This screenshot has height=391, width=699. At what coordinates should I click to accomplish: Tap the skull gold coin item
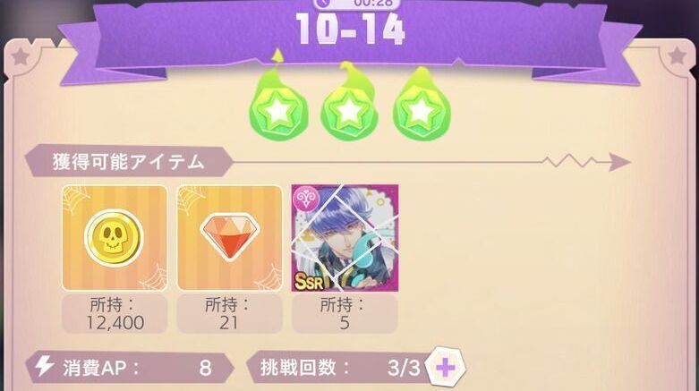pos(115,238)
